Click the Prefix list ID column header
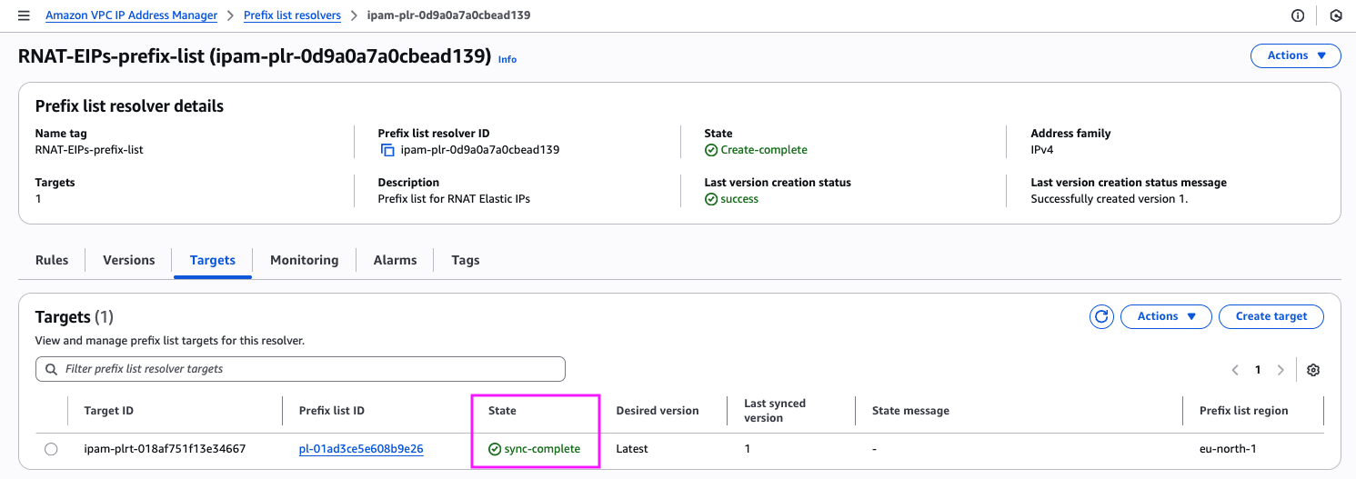Screen dimensions: 1356x479 coord(332,411)
